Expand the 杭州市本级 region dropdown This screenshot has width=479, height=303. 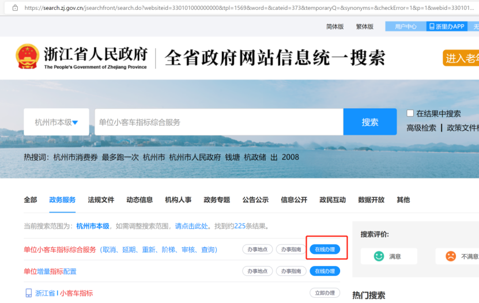coord(56,122)
